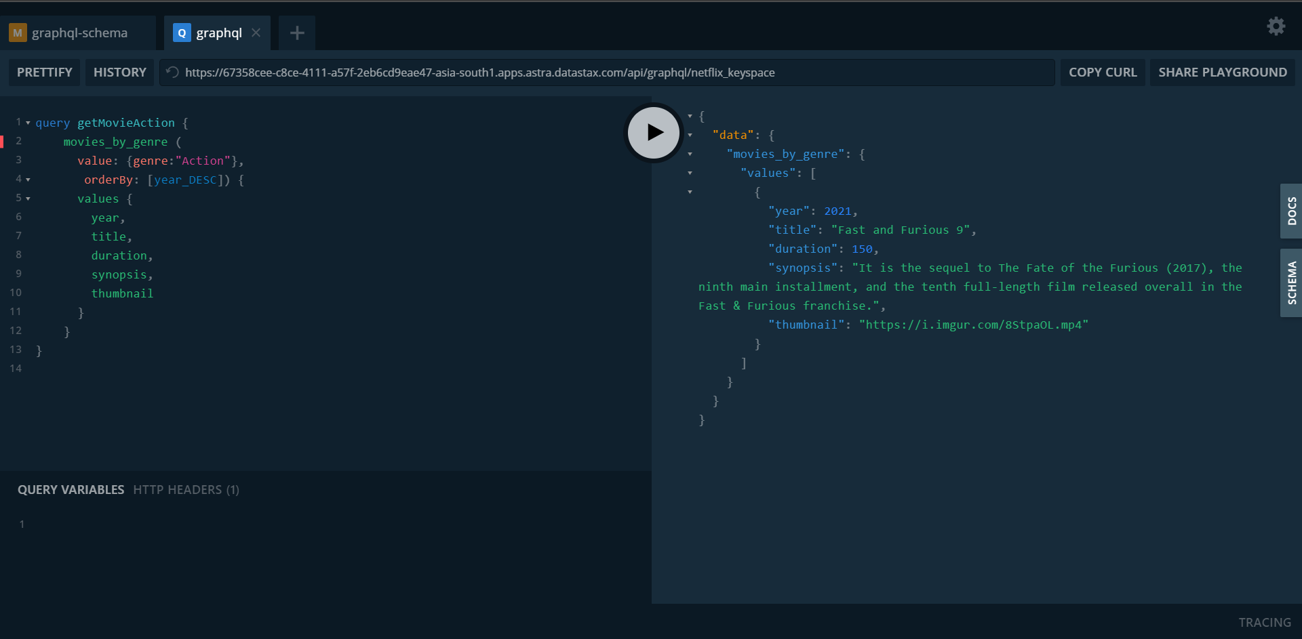Click COPY CURL to copy the request
The width and height of the screenshot is (1302, 639).
[x=1103, y=72]
